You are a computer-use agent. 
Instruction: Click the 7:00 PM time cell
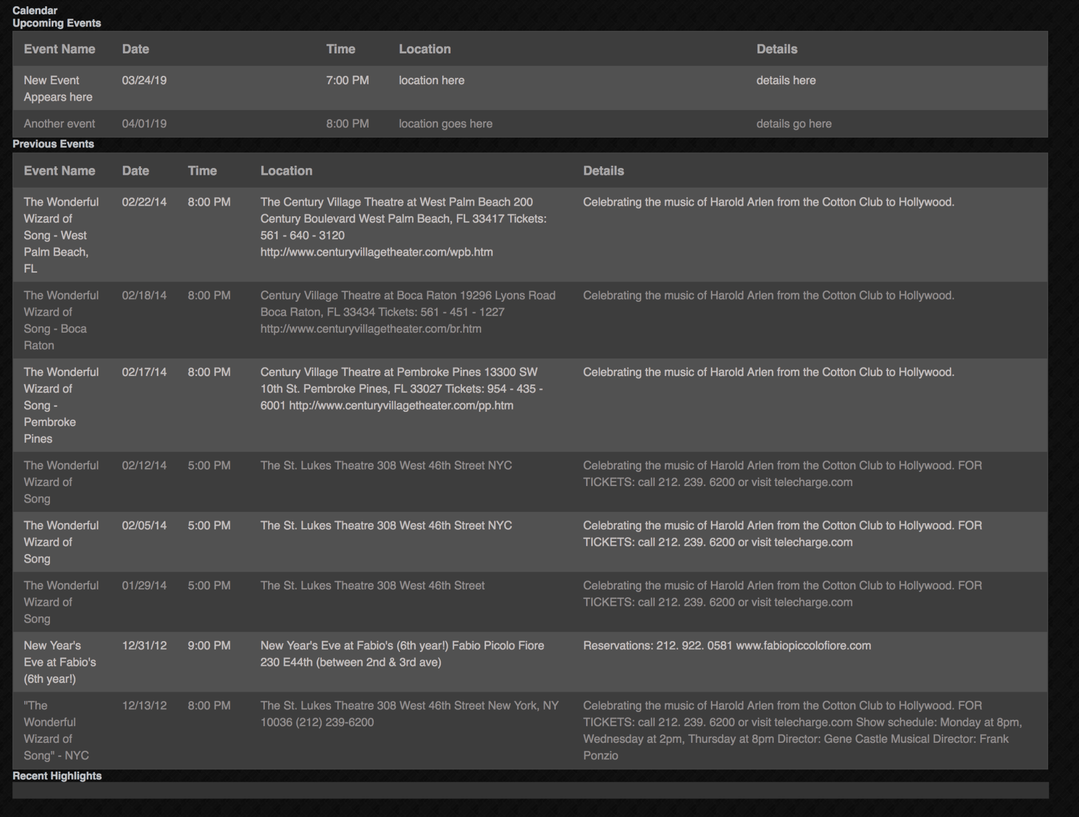click(x=347, y=80)
